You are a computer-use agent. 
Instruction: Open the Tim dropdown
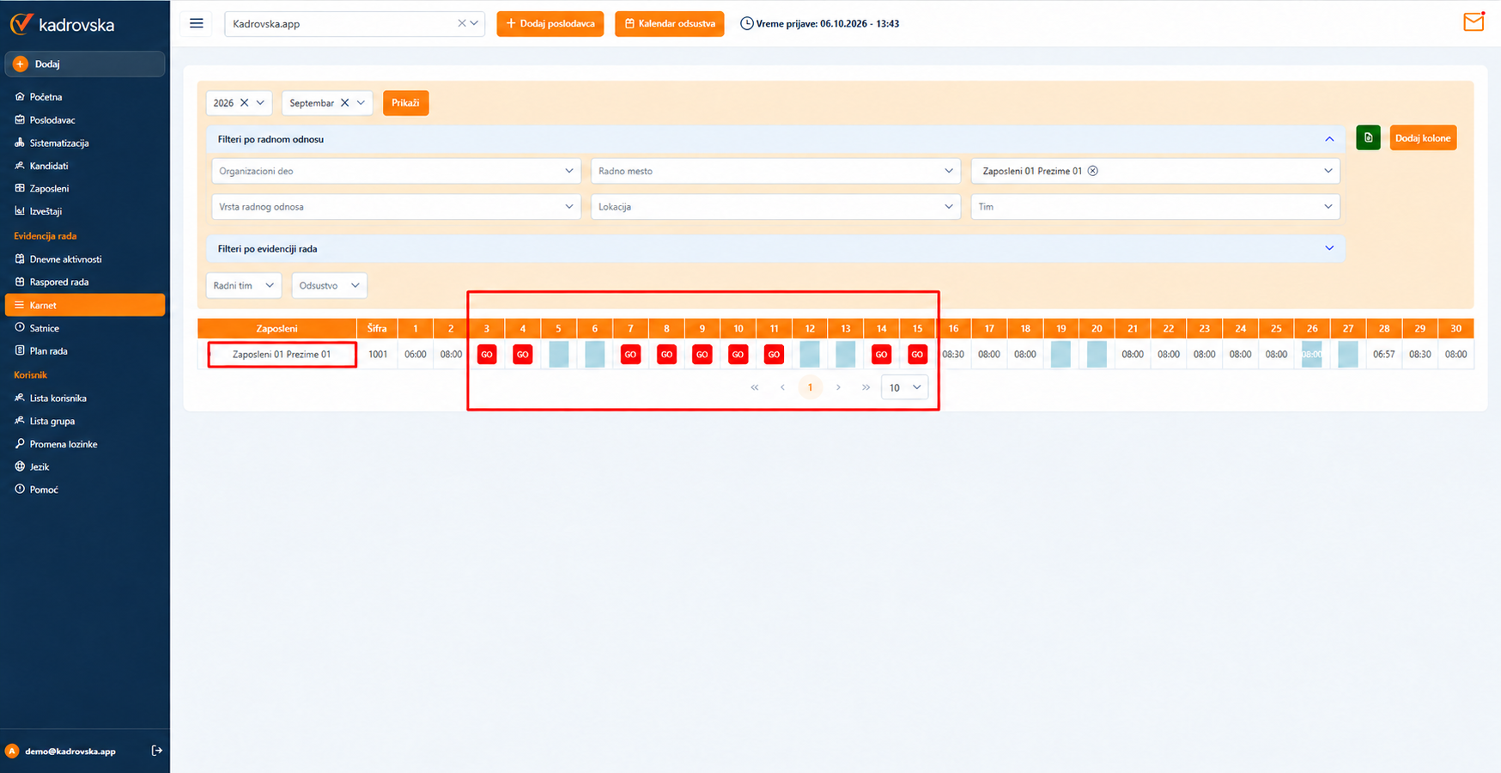pos(1155,207)
